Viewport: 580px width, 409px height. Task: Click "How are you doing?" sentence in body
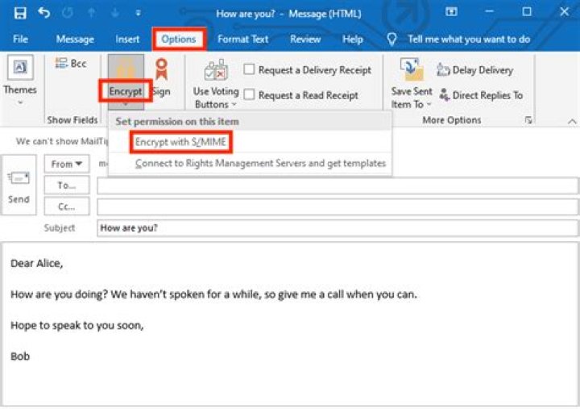[x=59, y=294]
